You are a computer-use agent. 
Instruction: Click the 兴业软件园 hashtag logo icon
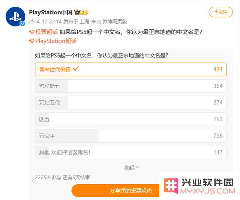click(x=171, y=186)
